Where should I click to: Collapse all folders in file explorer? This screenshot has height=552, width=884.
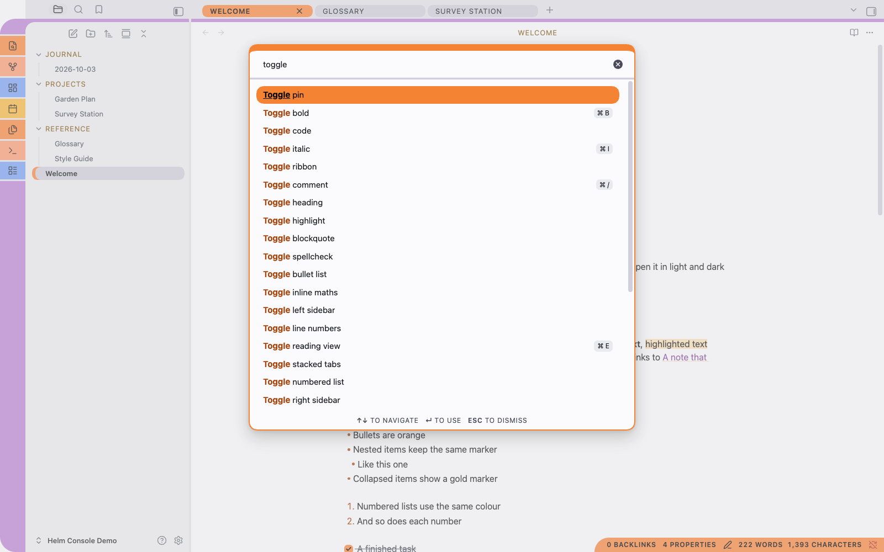coord(144,34)
